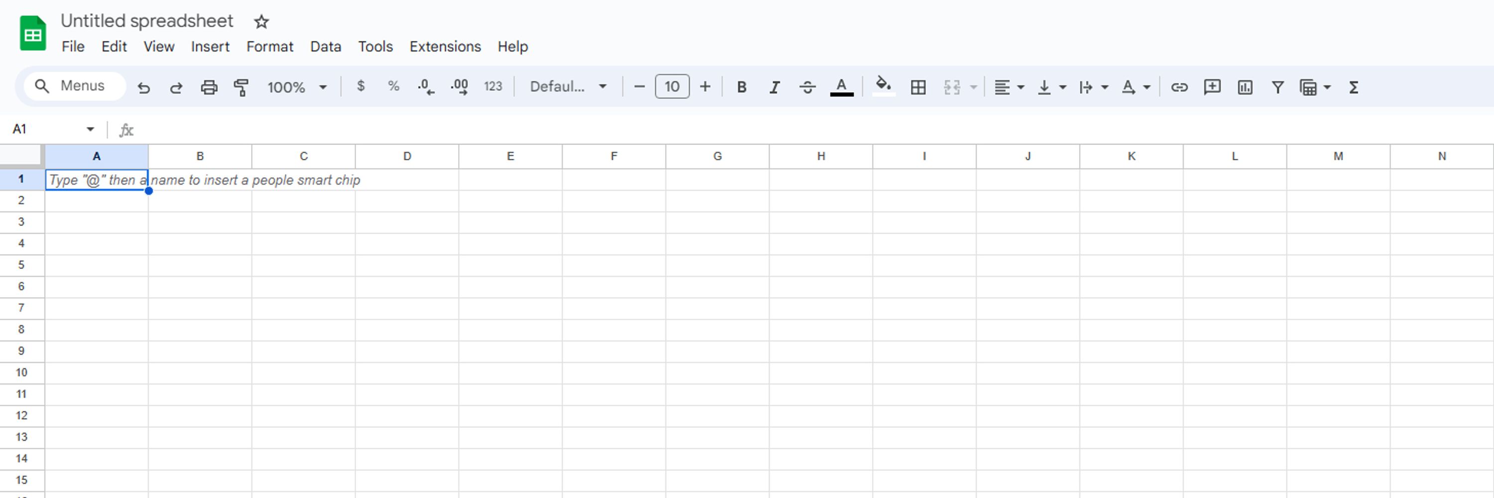Create a filter funnel icon
1494x498 pixels.
click(x=1277, y=87)
